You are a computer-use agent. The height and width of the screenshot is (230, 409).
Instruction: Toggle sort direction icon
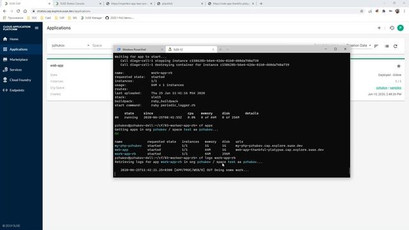[x=376, y=46]
